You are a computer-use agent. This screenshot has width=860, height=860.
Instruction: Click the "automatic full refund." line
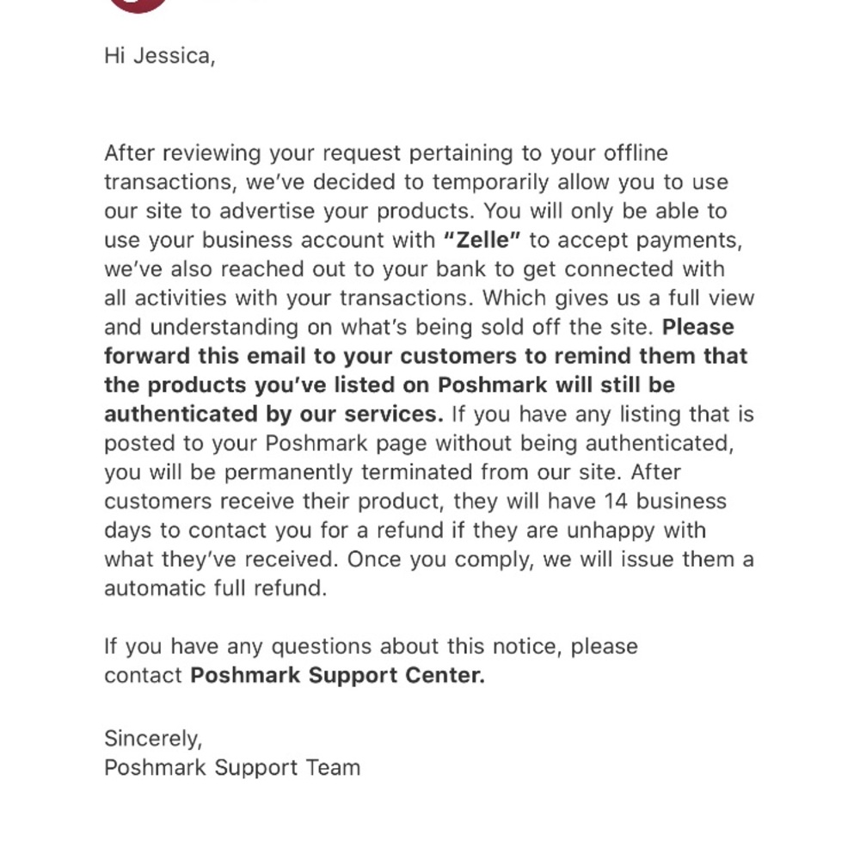(215, 589)
